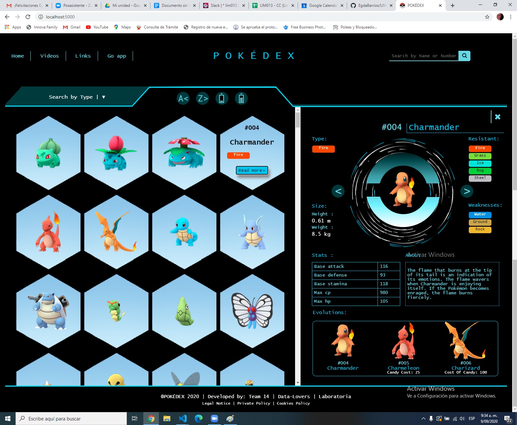This screenshot has height=425, width=517.
Task: Click the 'Base attack' stats row
Action: [x=356, y=267]
